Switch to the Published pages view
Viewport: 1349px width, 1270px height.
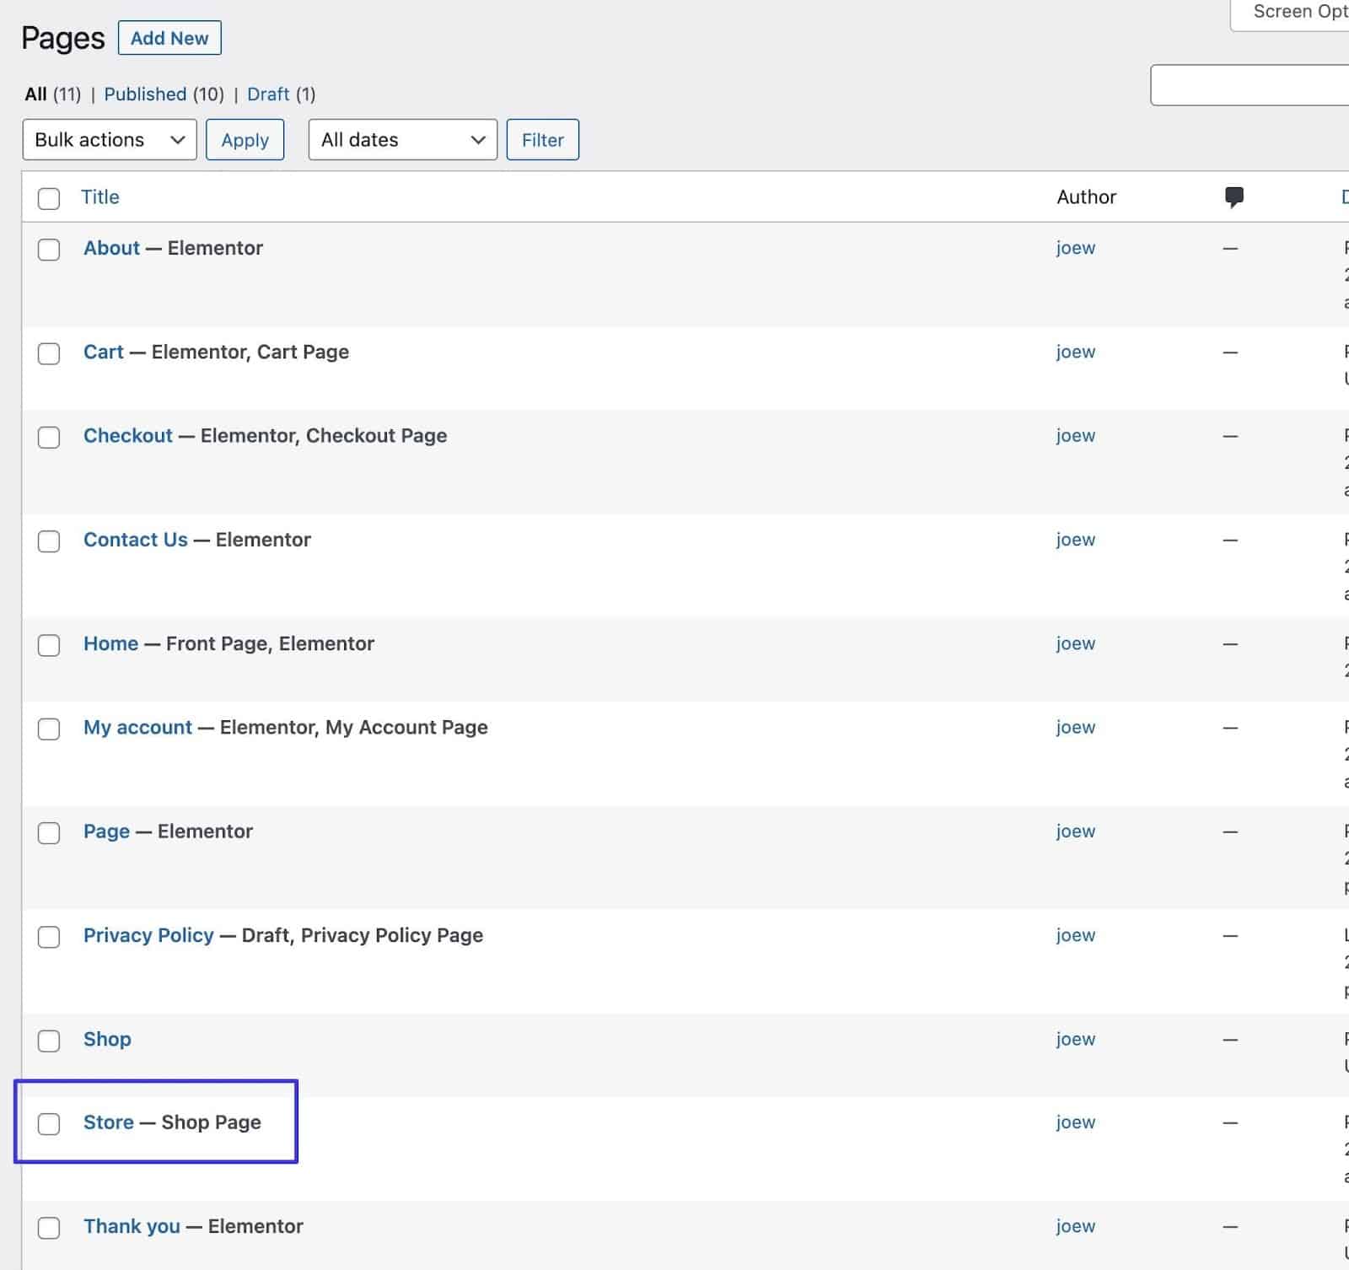[145, 94]
